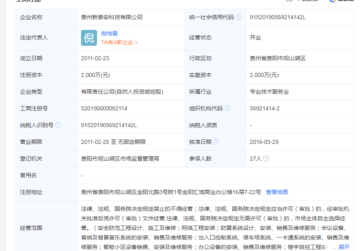Screen dimensions: 362x251
Task: Select the organization code 56921414-2
Action: pyautogui.click(x=265, y=108)
